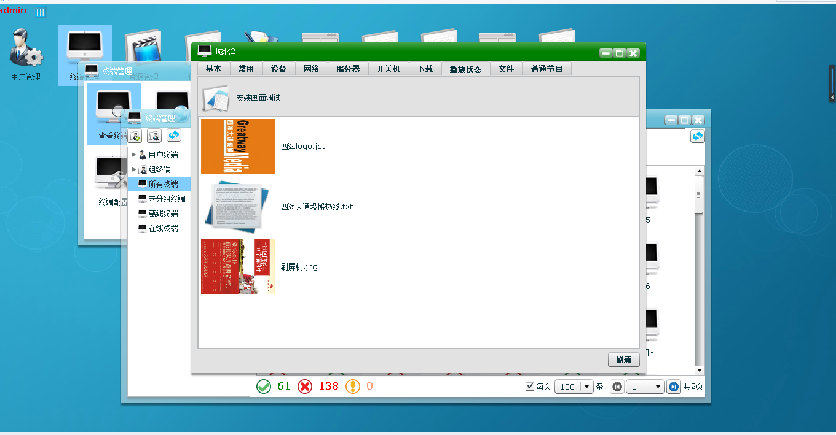The width and height of the screenshot is (836, 435).
Task: Click the offline count 138
Action: pos(328,386)
